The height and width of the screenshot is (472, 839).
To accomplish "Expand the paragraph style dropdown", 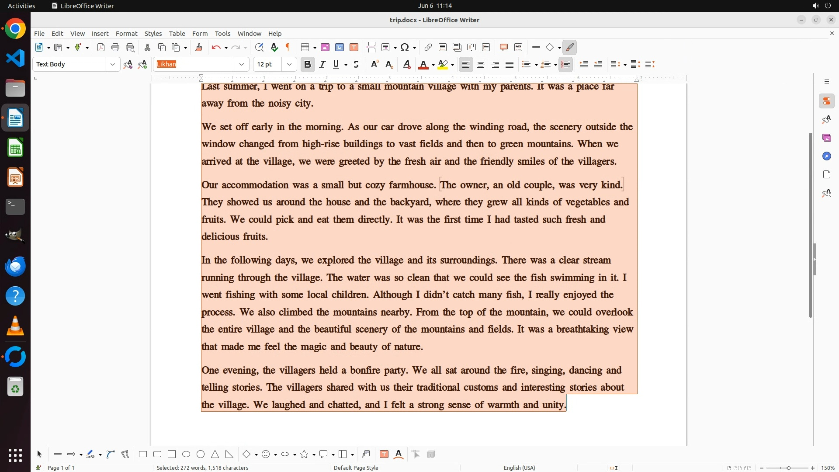I will (113, 65).
